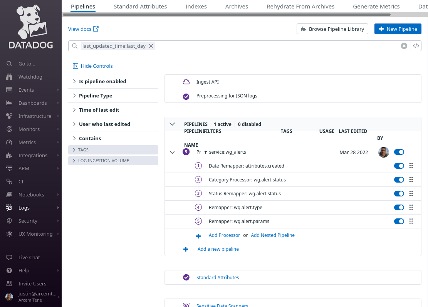Switch to Generate Metrics tab

tap(376, 6)
